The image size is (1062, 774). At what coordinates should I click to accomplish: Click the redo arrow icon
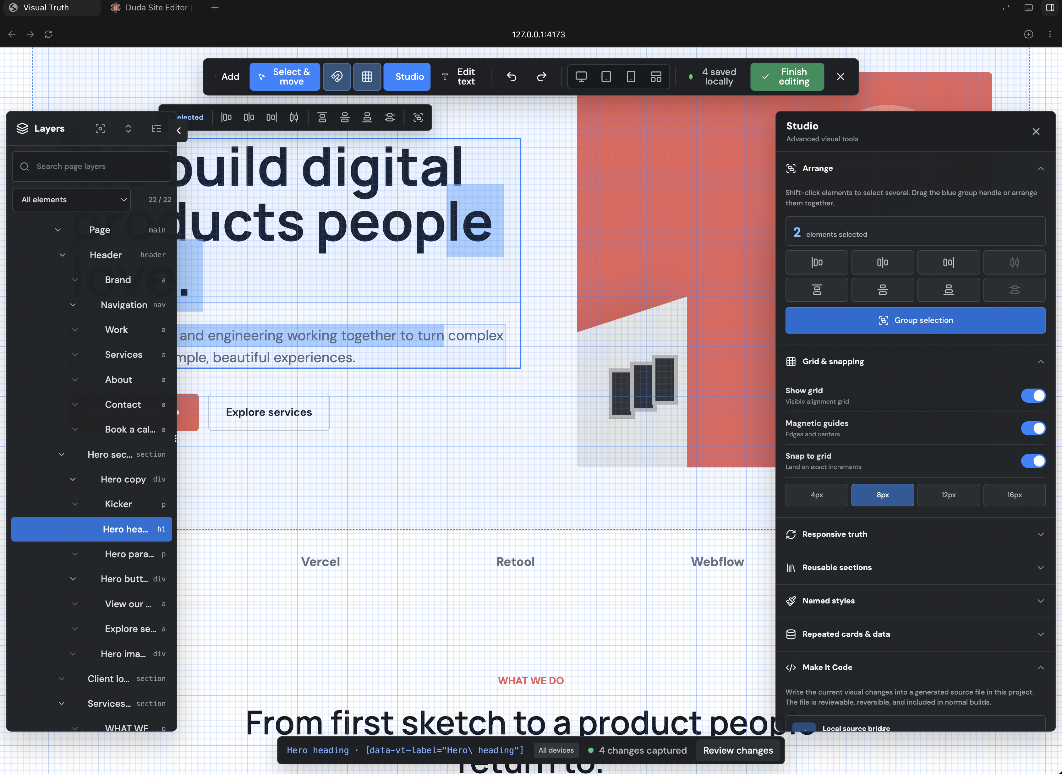tap(541, 76)
